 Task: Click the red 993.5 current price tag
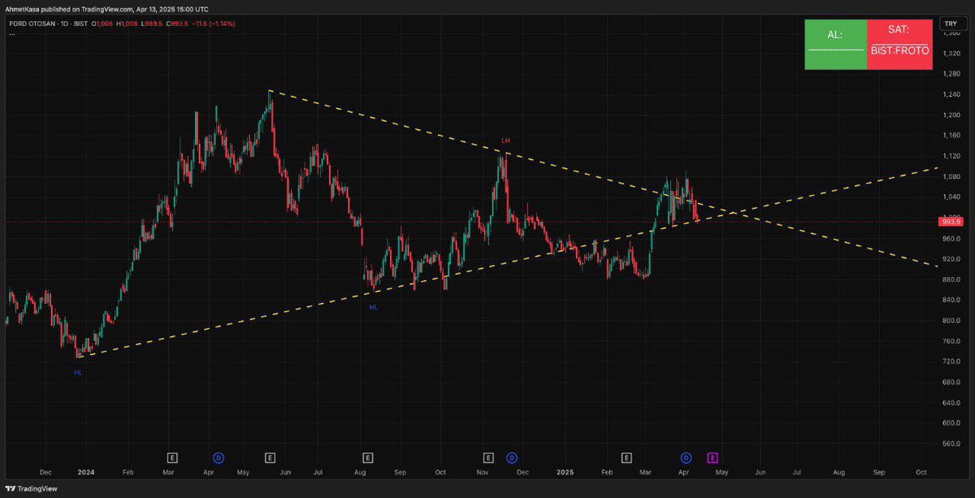tap(950, 221)
